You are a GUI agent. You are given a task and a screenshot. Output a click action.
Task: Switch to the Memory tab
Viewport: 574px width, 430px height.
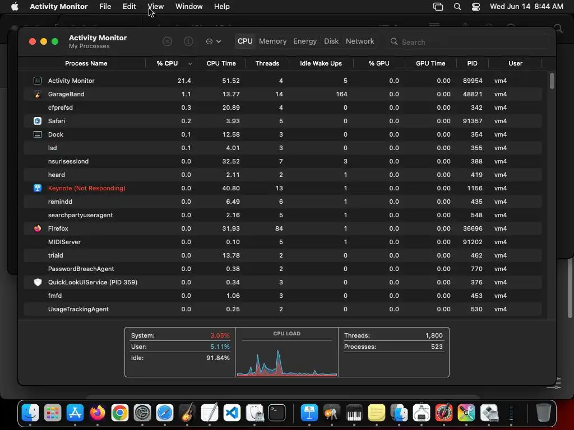click(x=273, y=41)
